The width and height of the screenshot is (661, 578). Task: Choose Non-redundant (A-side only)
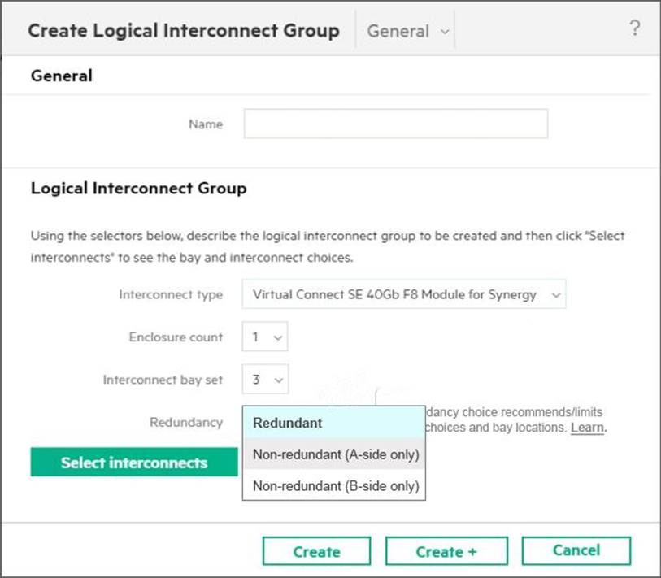[333, 454]
